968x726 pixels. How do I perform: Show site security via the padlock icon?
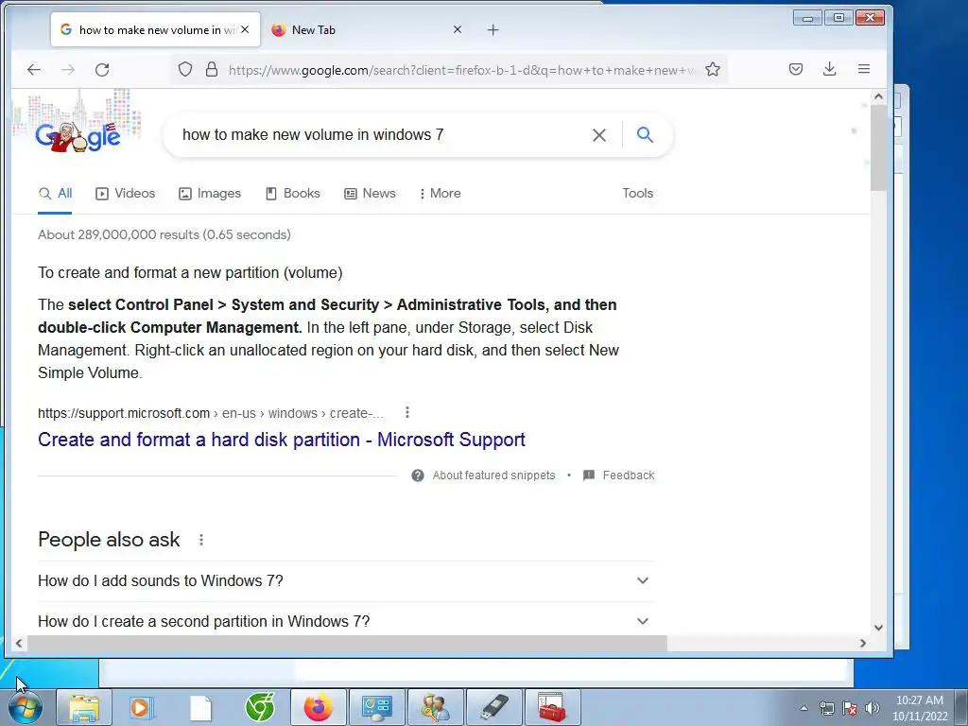pyautogui.click(x=212, y=69)
